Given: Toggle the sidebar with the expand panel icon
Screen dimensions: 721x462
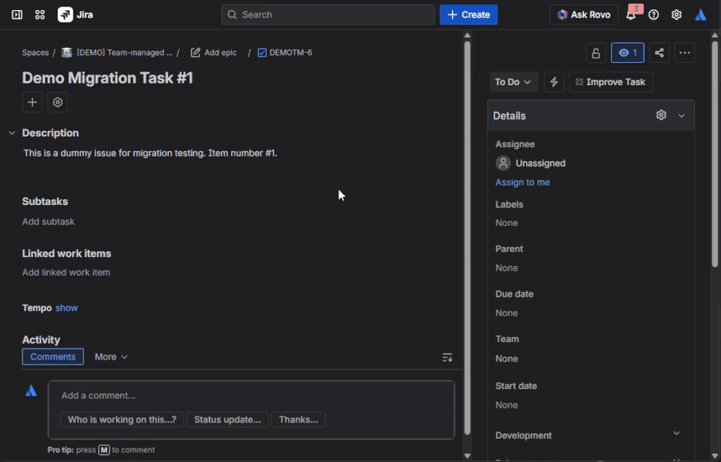Looking at the screenshot, I should tap(17, 14).
